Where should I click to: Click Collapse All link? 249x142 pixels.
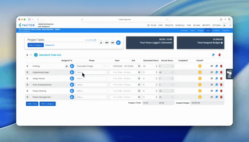49,45
